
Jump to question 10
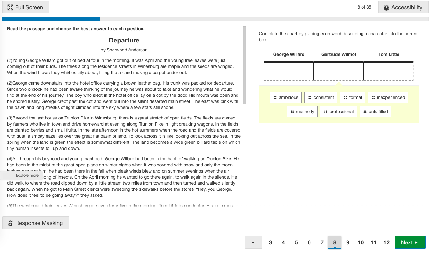point(361,242)
